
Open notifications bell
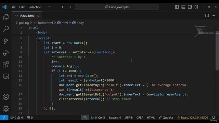214,117
